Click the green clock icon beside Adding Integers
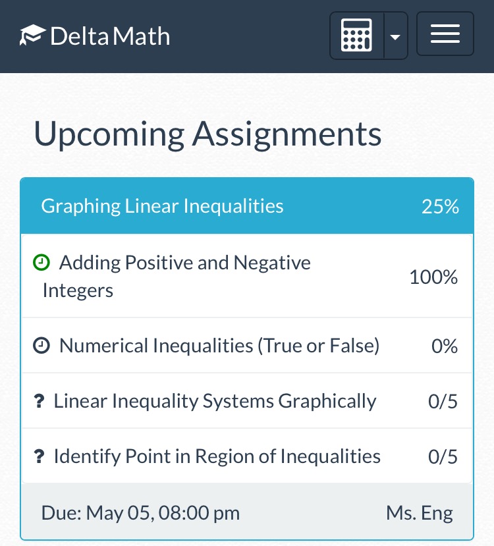The width and height of the screenshot is (494, 546). [41, 262]
